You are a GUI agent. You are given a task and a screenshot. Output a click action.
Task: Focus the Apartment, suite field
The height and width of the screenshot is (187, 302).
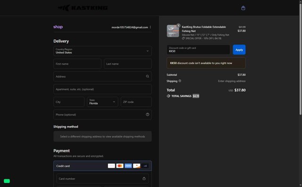[x=102, y=89]
